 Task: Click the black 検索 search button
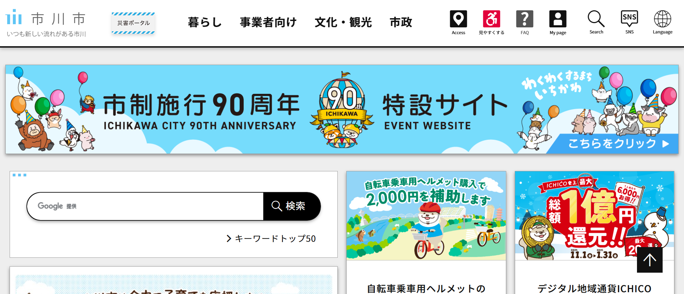tap(292, 206)
